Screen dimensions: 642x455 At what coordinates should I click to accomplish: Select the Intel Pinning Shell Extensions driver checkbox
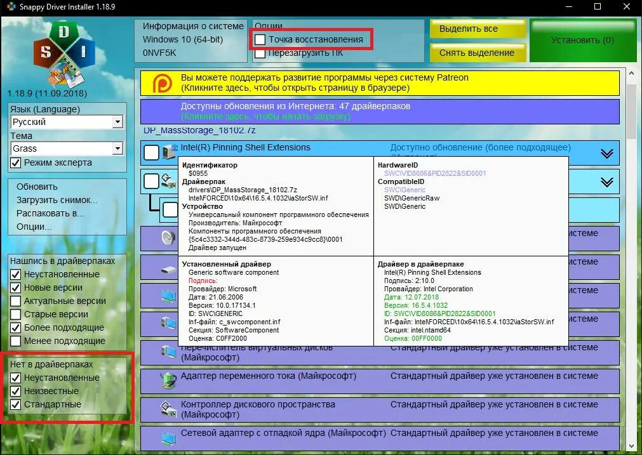point(152,152)
